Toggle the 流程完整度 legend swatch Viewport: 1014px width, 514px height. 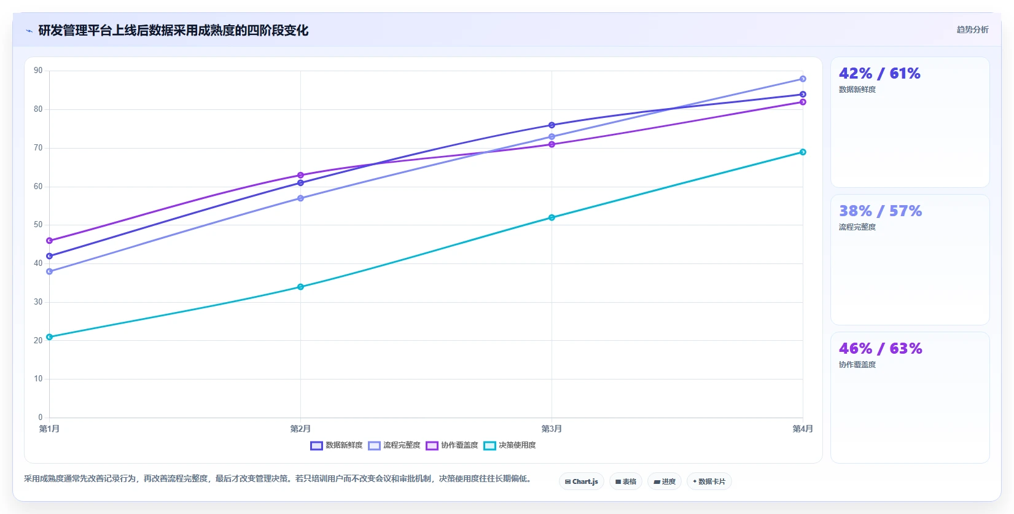point(374,446)
